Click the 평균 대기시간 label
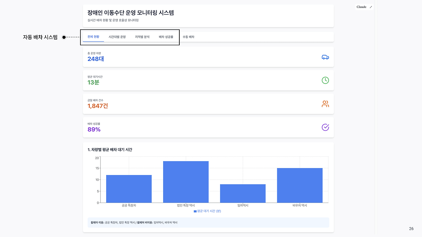Viewport: 422px width, 237px height. tap(95, 77)
